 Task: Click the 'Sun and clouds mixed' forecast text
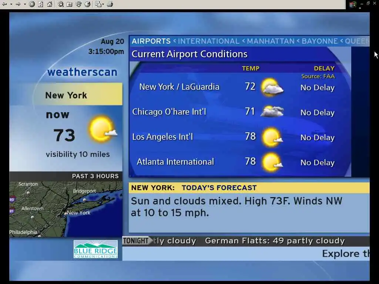point(237,207)
